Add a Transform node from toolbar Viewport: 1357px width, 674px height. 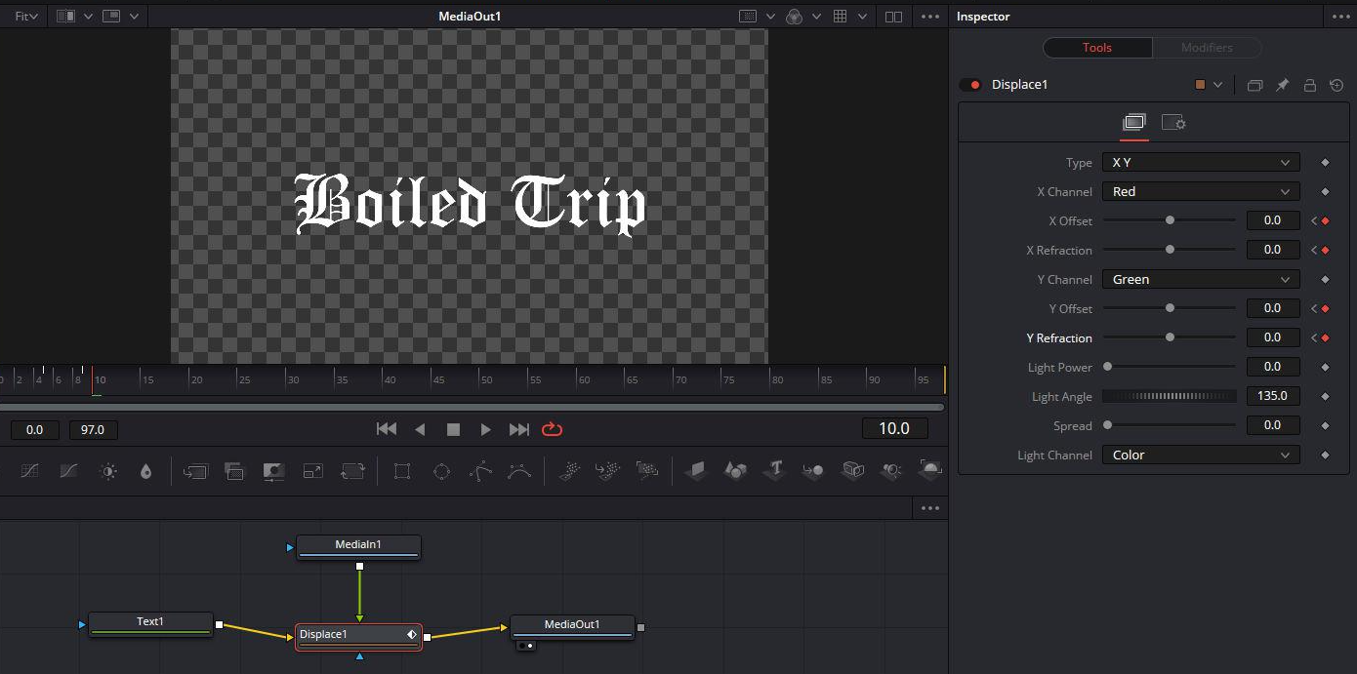click(x=352, y=471)
